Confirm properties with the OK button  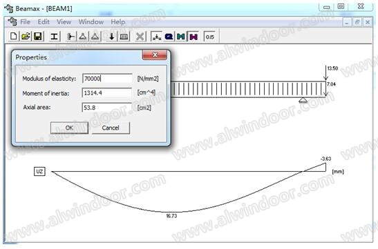[69, 128]
